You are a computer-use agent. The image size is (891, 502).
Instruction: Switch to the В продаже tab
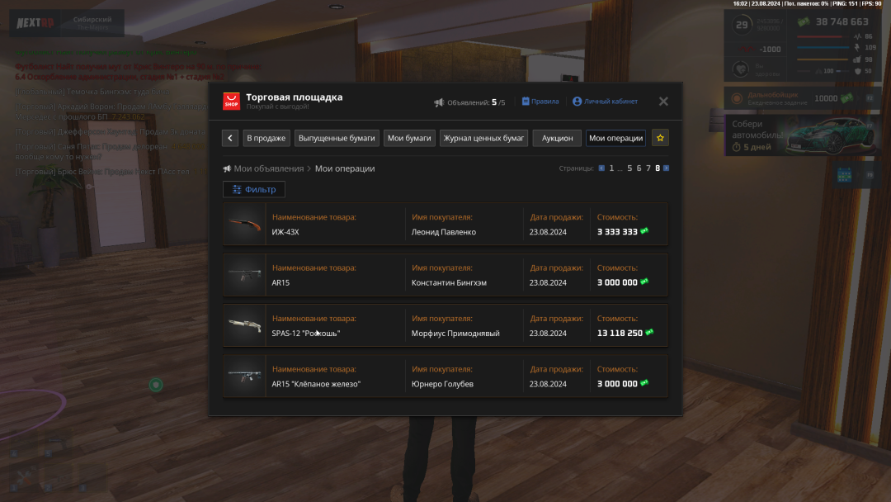pyautogui.click(x=266, y=138)
